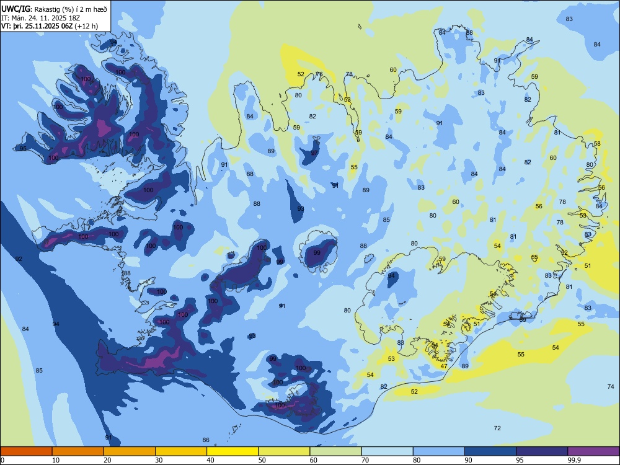Screen dimensions: 620x465
Task: Click the pale blue 70–80 legend swatch
Action: tap(387, 451)
